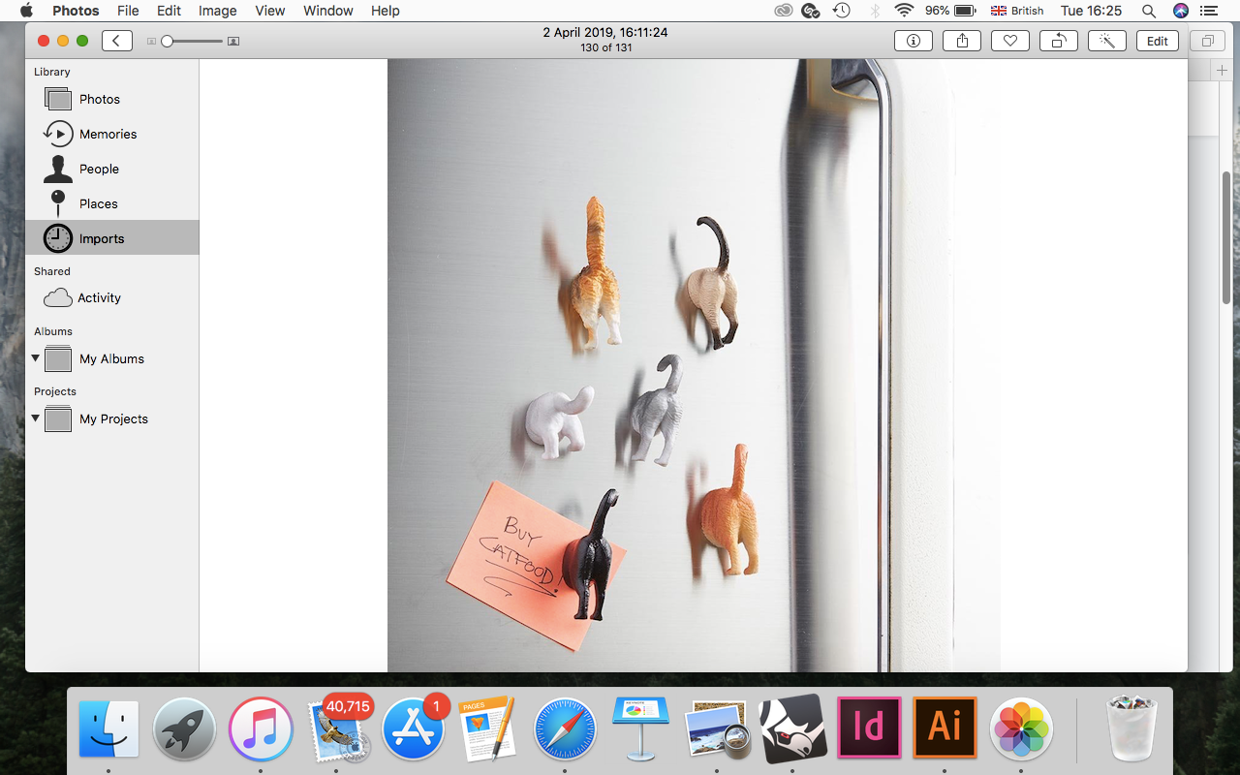Open shared Activity in the sidebar

click(x=99, y=298)
